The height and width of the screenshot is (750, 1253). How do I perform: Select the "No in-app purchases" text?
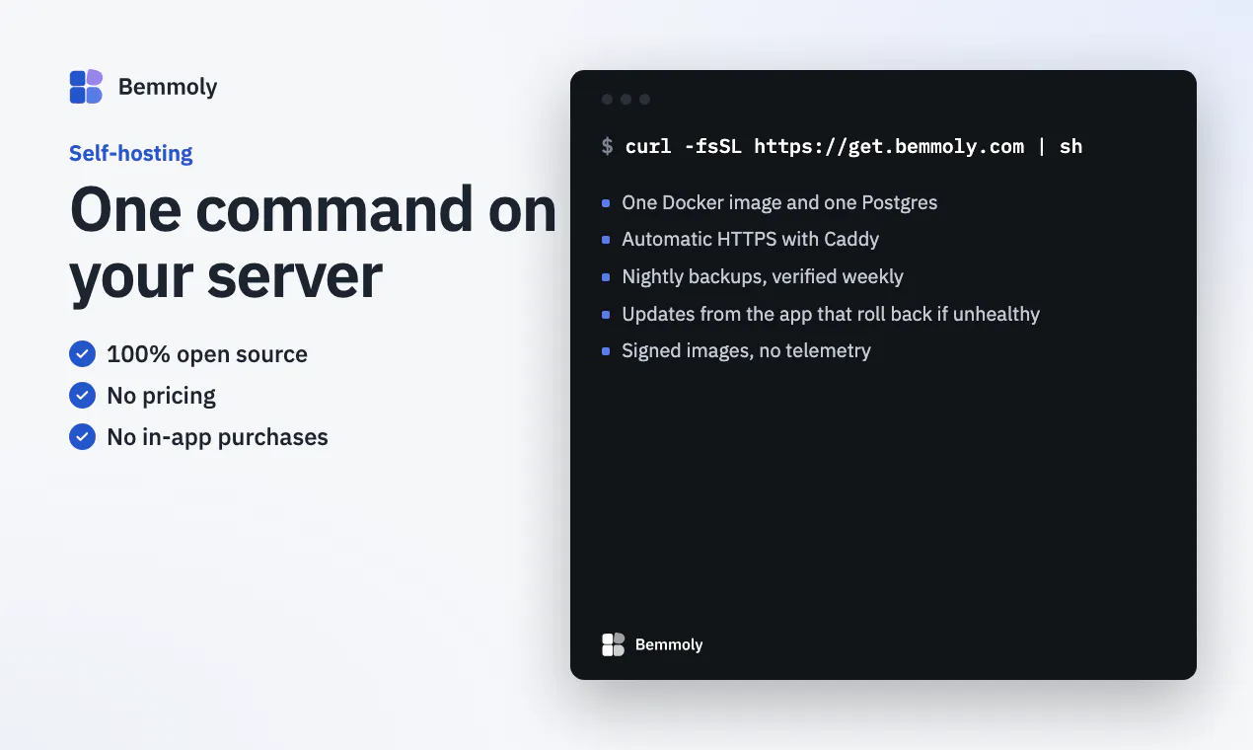[x=217, y=437]
